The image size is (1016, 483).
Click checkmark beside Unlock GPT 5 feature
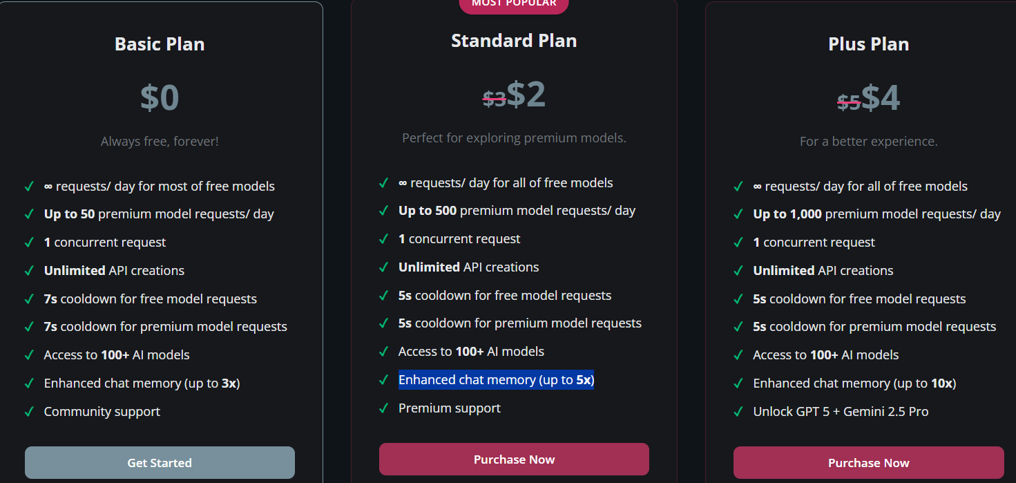pyautogui.click(x=738, y=412)
